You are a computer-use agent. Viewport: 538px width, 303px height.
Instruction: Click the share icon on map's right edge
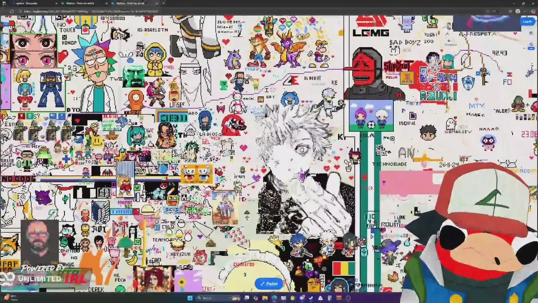pyautogui.click(x=531, y=44)
